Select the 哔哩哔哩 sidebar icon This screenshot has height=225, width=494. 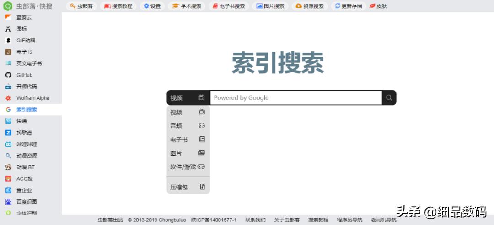pyautogui.click(x=9, y=144)
